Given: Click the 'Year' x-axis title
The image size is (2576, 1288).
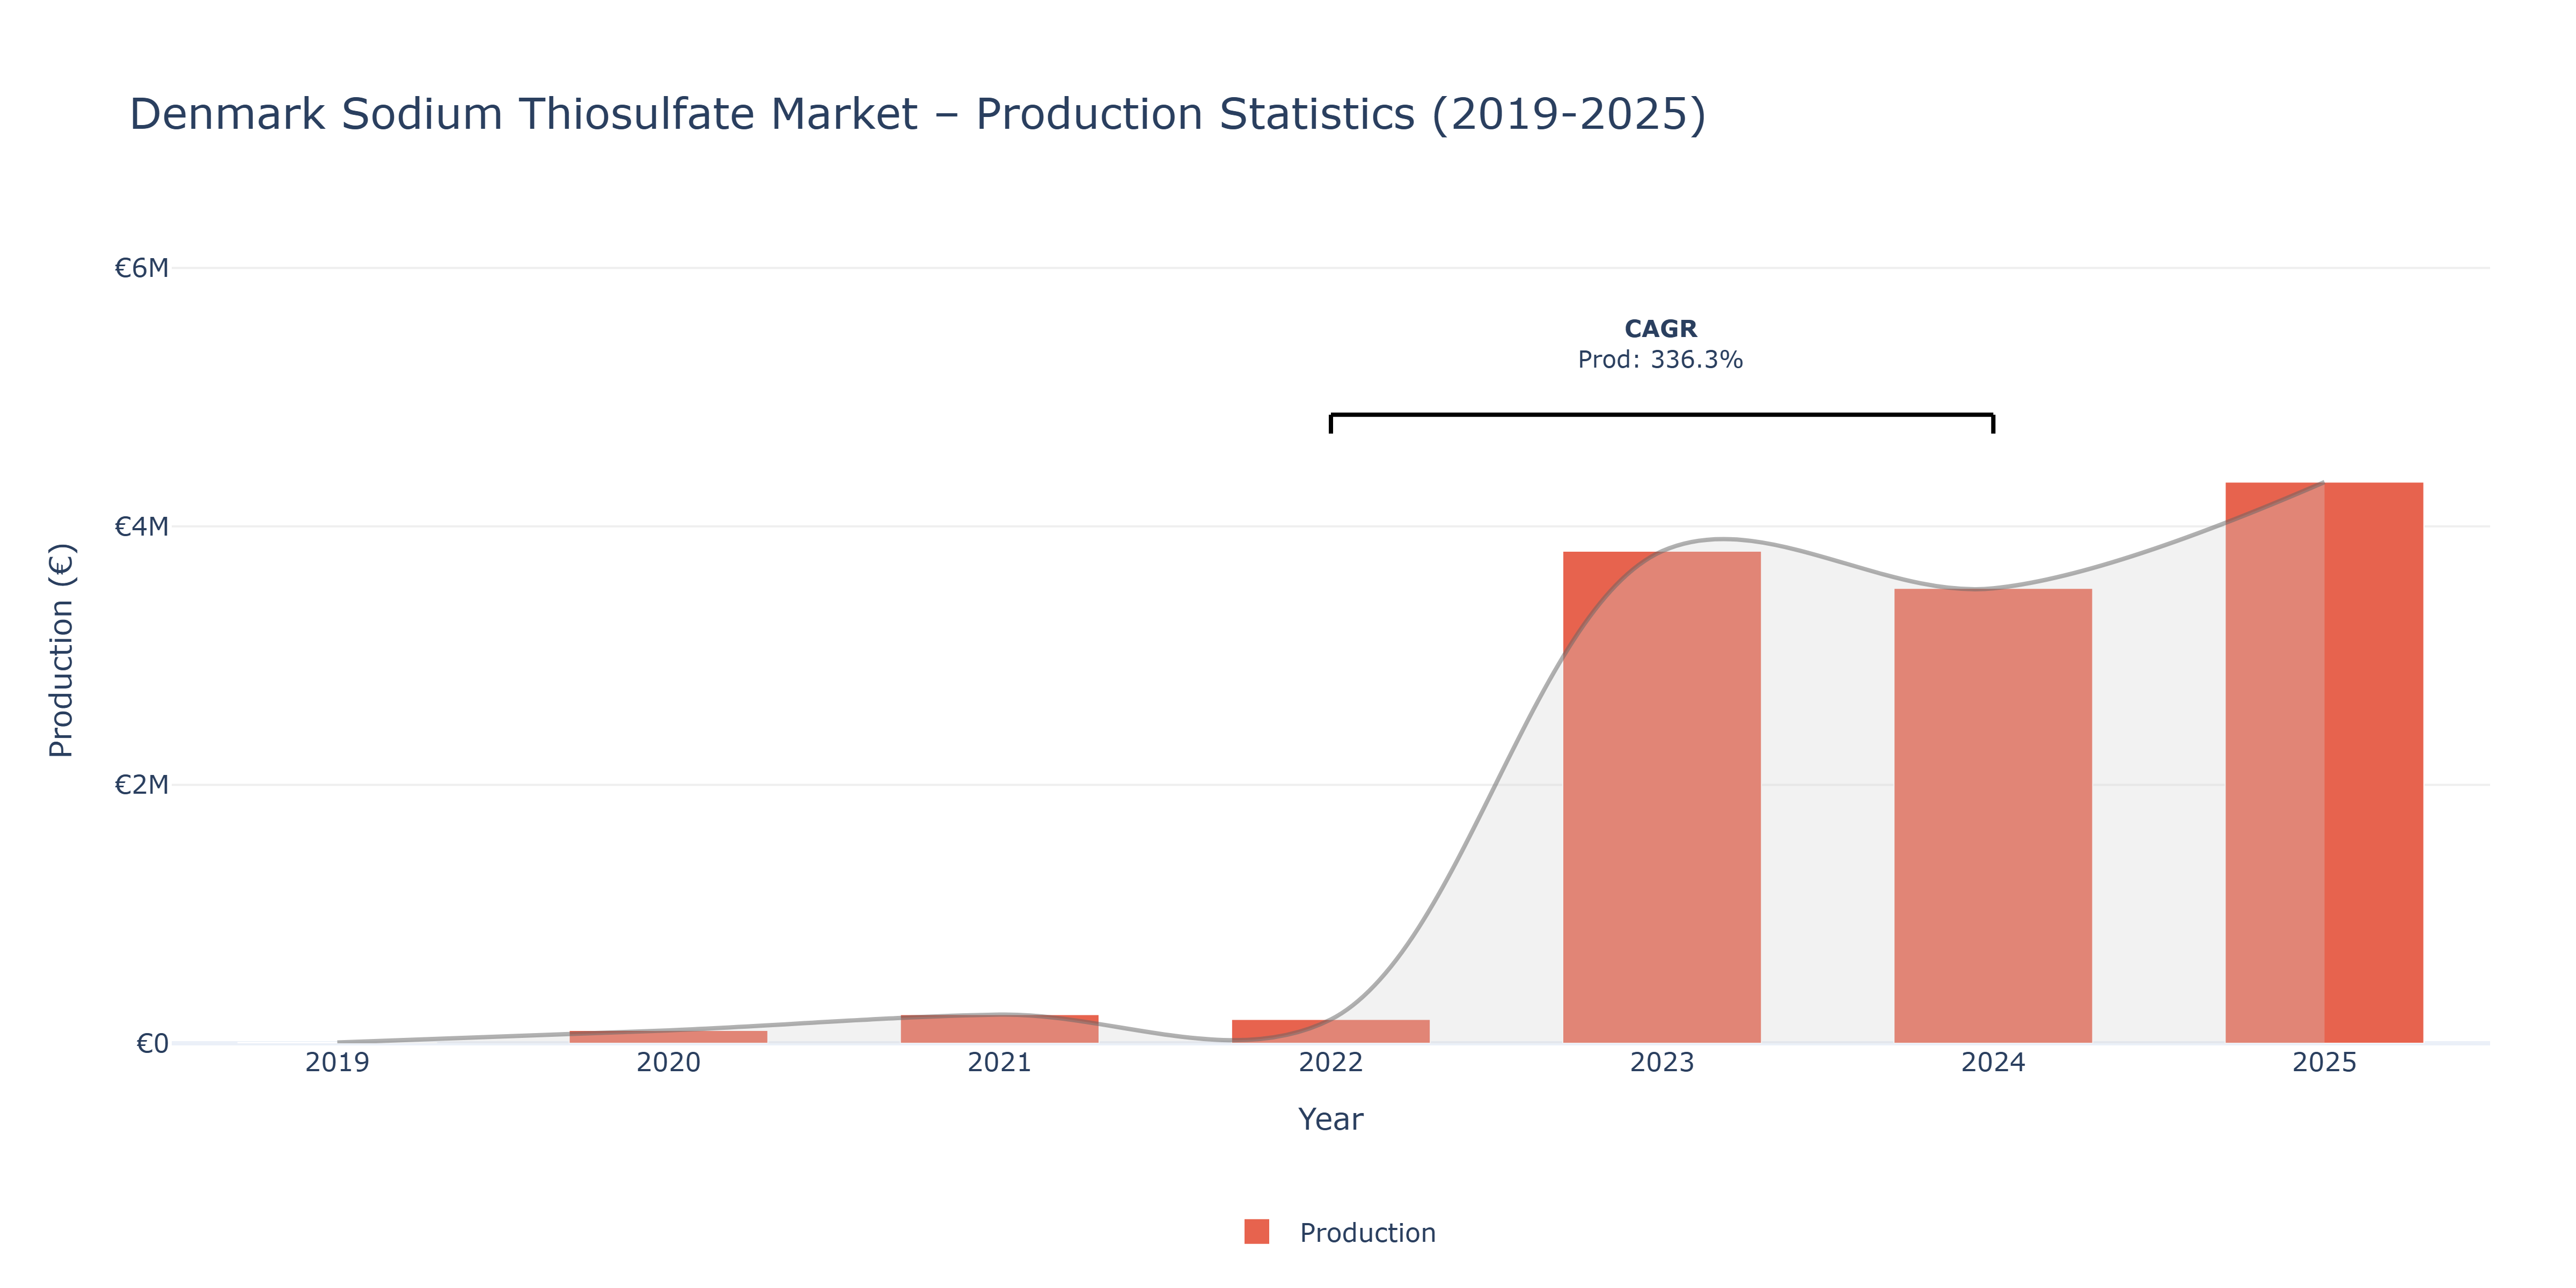Looking at the screenshot, I should 1330,1119.
